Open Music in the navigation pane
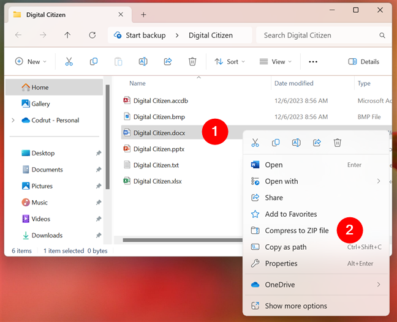397x322 pixels. point(54,203)
